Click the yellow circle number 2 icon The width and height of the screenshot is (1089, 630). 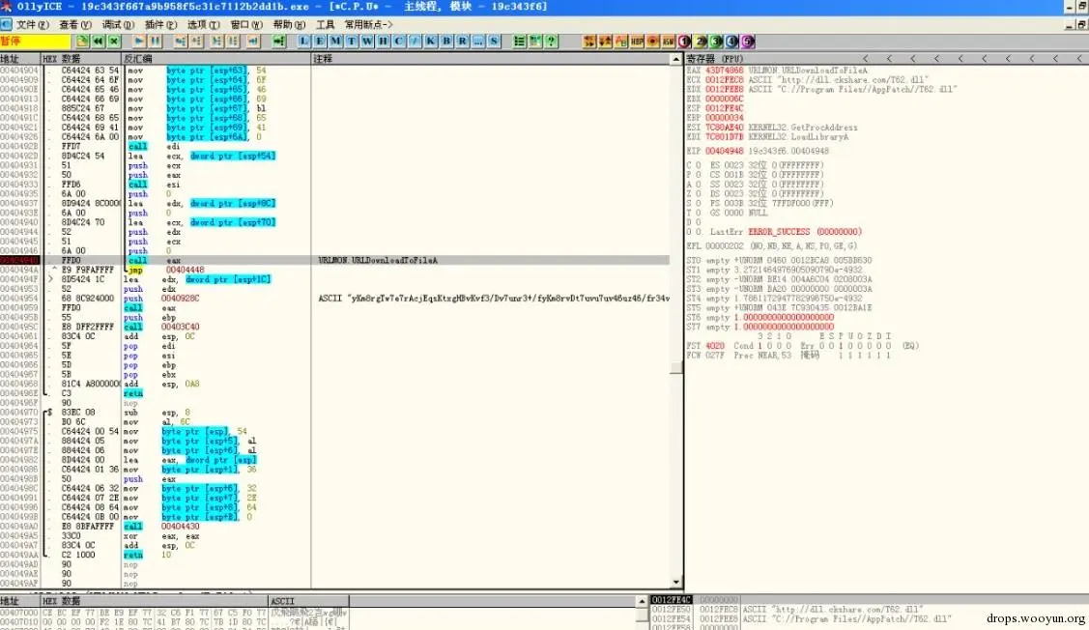pyautogui.click(x=700, y=41)
